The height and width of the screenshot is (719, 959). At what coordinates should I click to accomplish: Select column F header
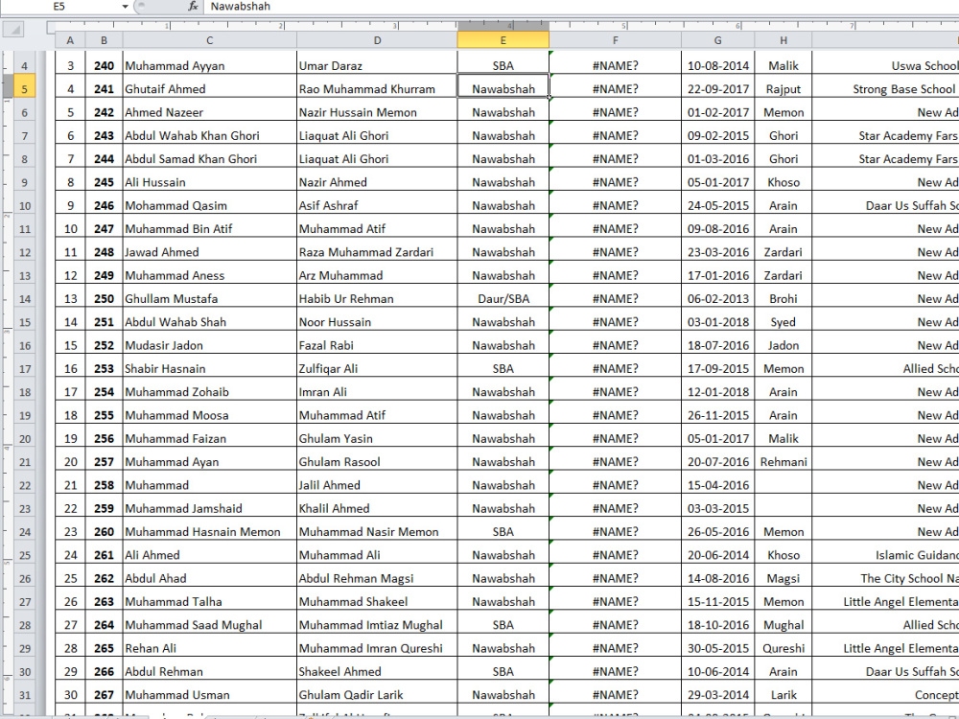[616, 40]
